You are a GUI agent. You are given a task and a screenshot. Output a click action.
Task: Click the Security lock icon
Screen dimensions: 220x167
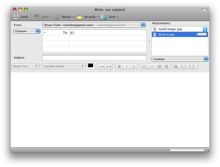79,17
